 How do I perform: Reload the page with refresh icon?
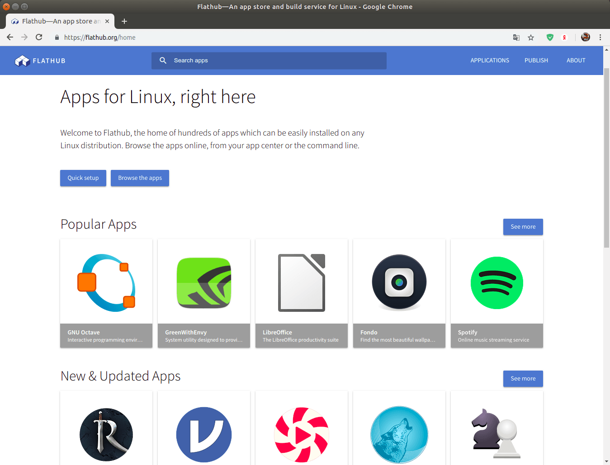click(39, 37)
